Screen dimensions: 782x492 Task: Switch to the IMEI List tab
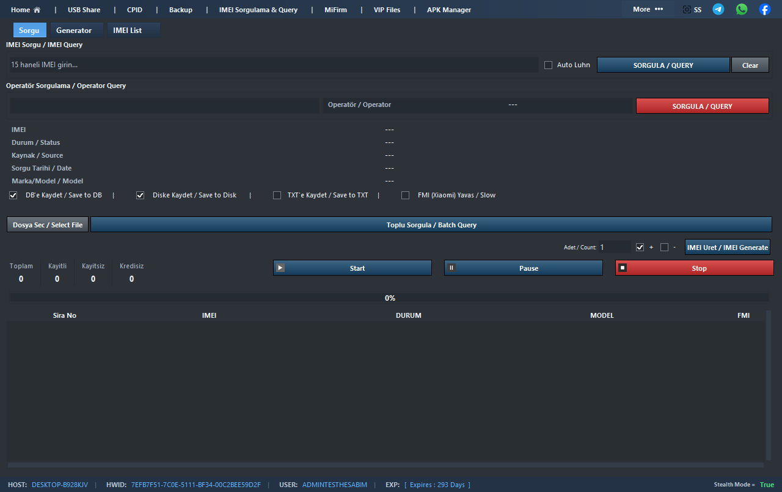(128, 31)
